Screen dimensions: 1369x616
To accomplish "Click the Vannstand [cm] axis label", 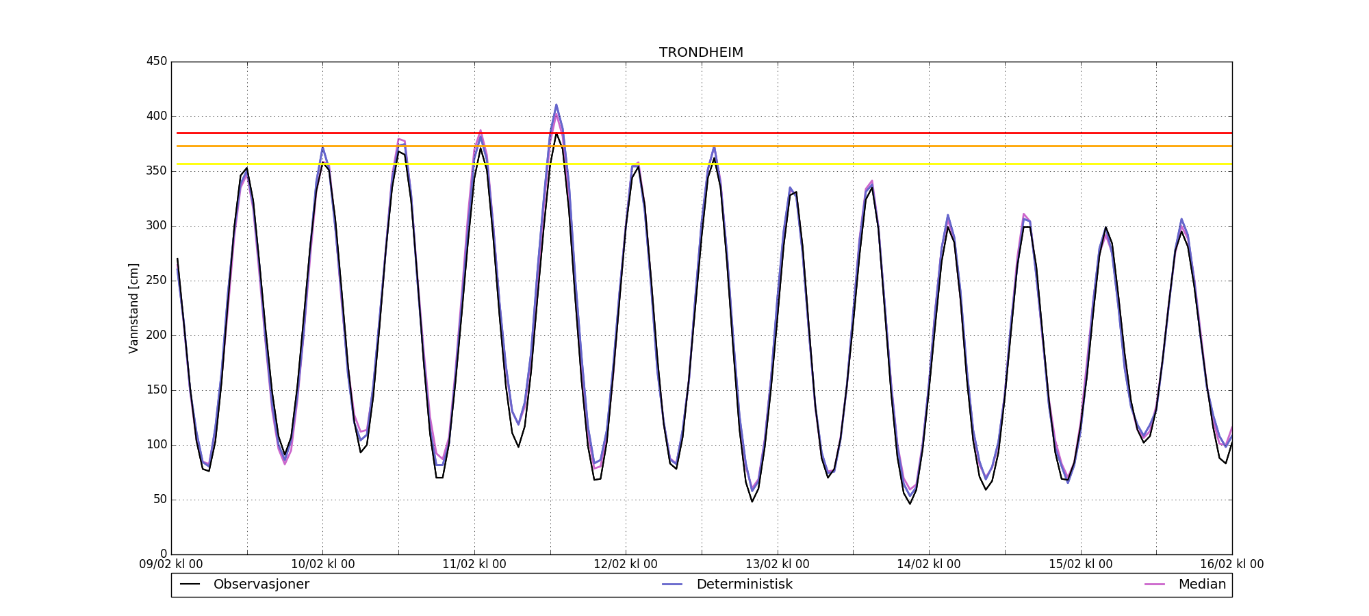I will (133, 308).
